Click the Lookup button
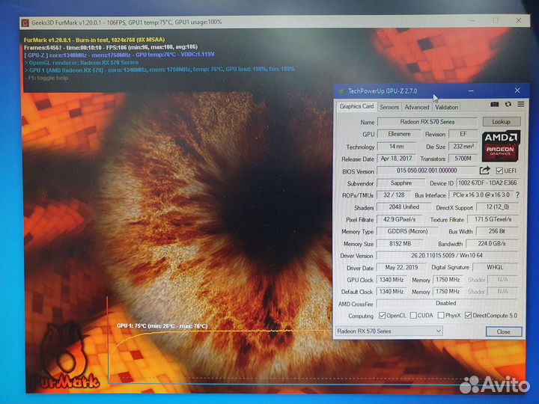Image resolution: width=539 pixels, height=404 pixels. [501, 122]
